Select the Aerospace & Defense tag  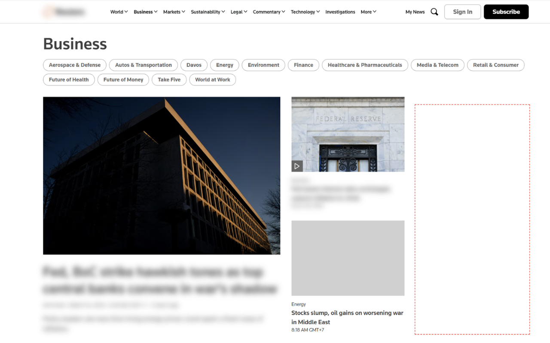(75, 65)
